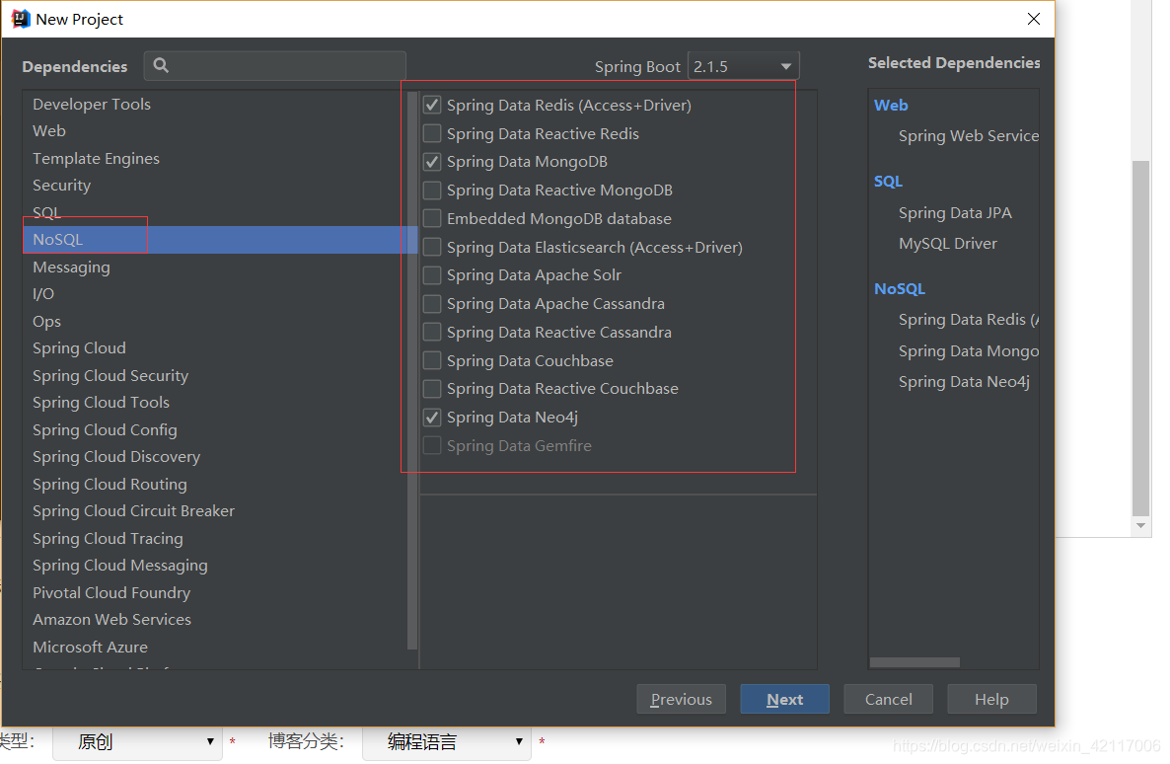The width and height of the screenshot is (1170, 764).
Task: Select the Spring Cloud Tracing category
Action: (109, 539)
